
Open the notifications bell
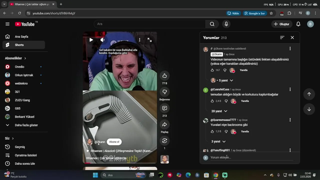pyautogui.click(x=298, y=24)
